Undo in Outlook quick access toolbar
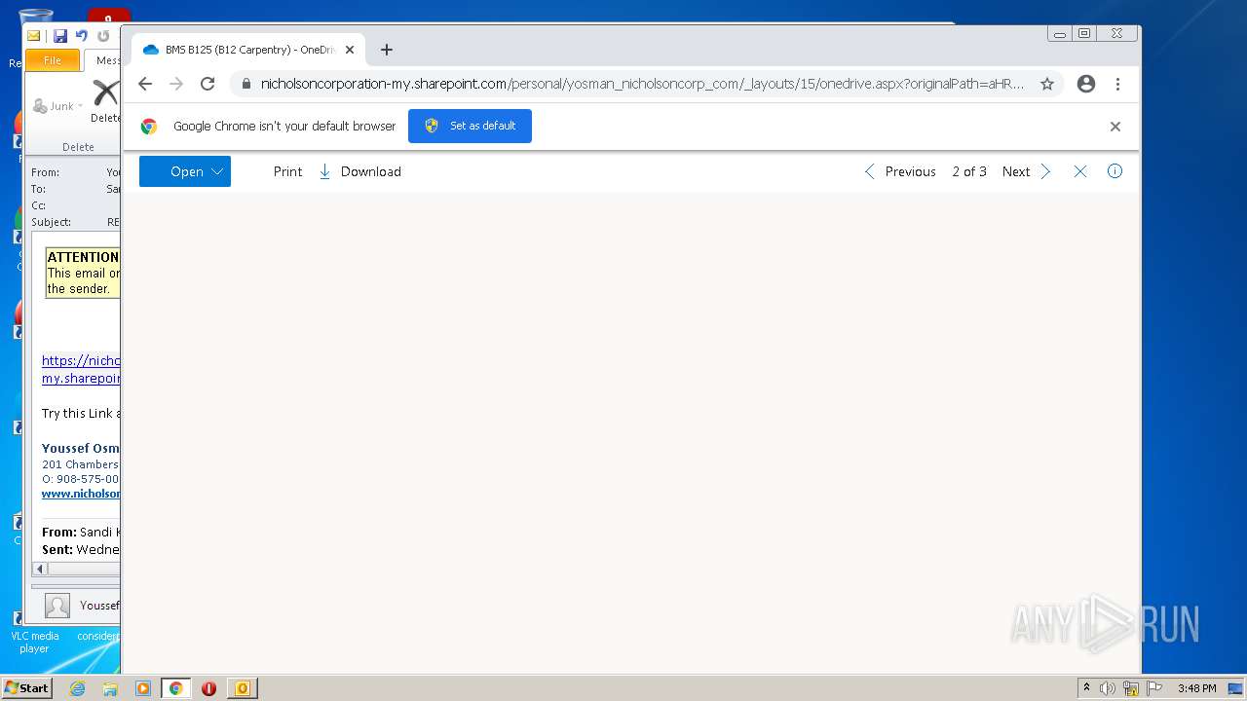The image size is (1247, 701). (82, 36)
